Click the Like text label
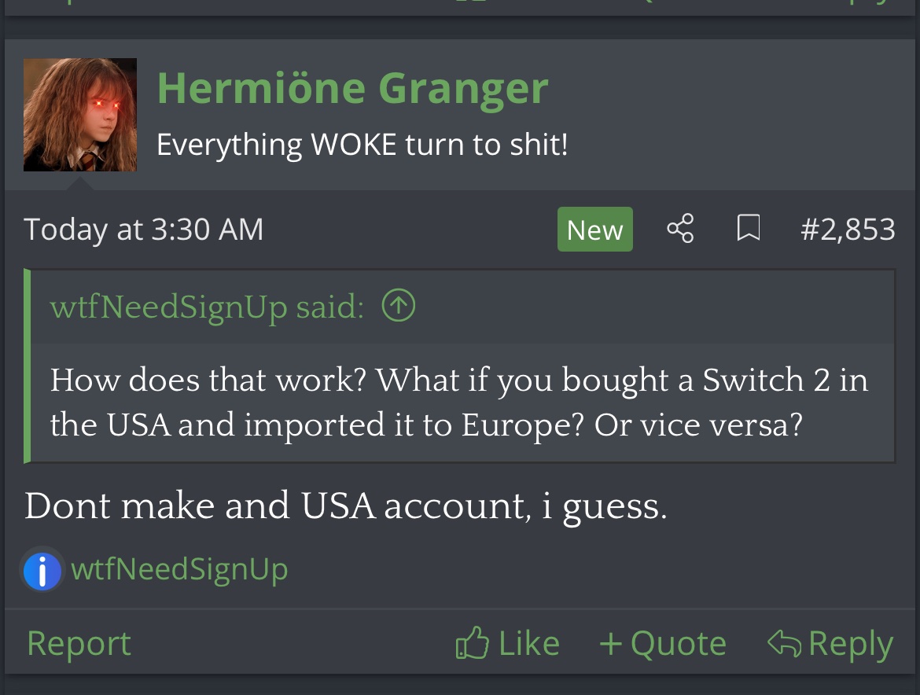Screen dimensions: 920x695 tap(528, 643)
